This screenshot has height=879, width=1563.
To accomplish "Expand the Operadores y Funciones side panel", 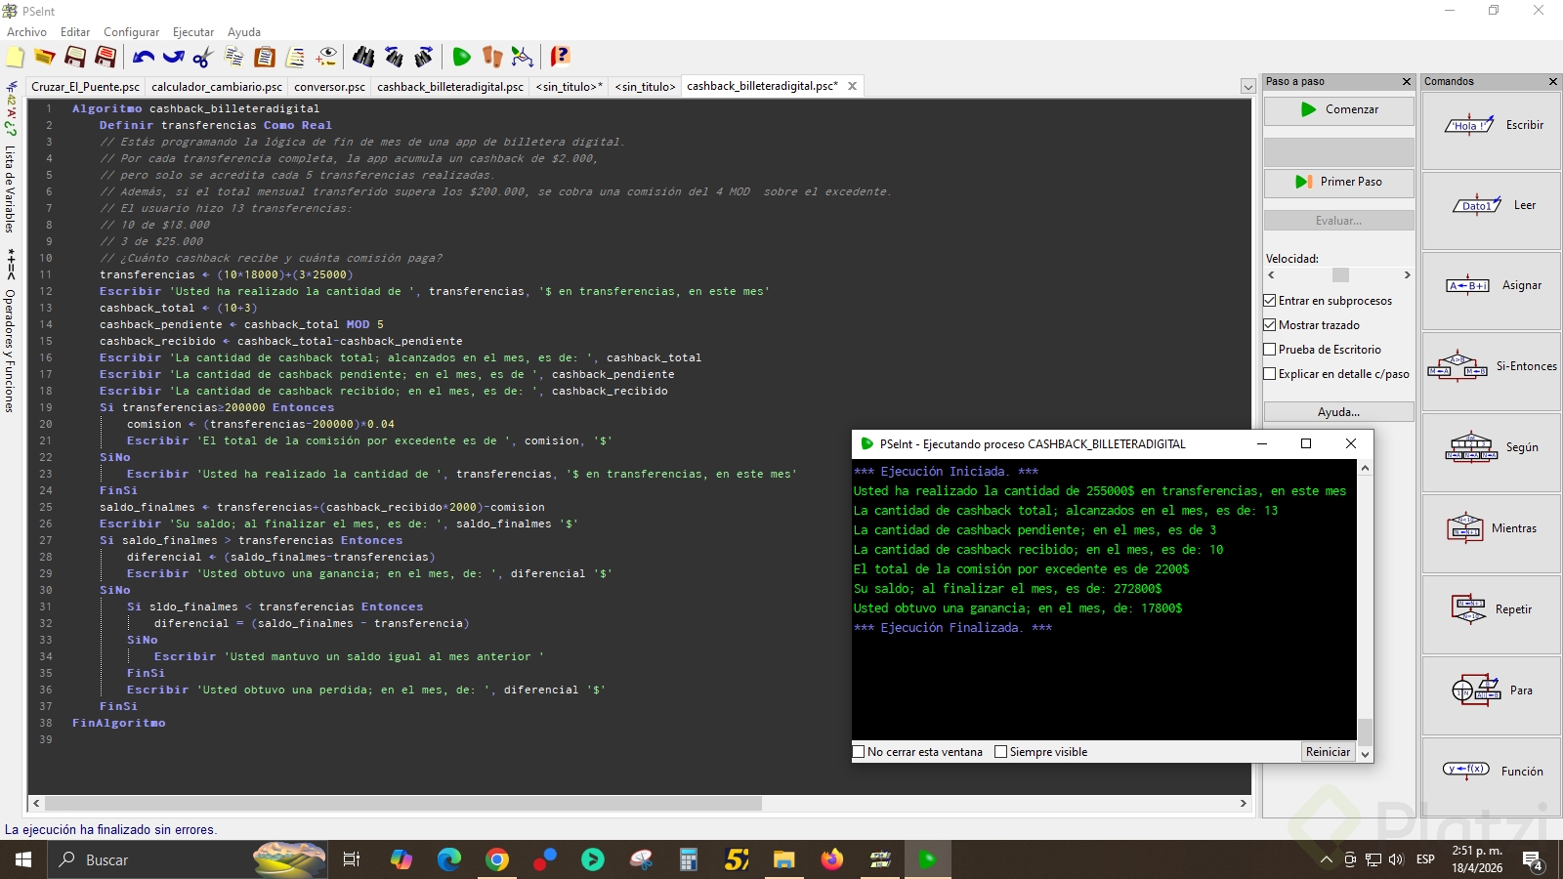I will pos(10,350).
